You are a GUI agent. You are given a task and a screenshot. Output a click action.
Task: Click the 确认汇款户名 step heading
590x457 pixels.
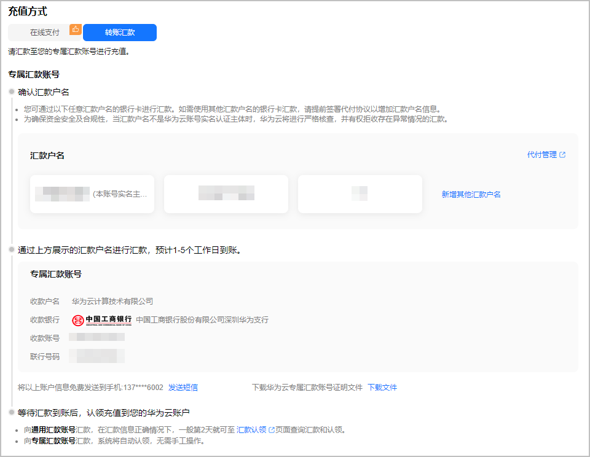click(44, 92)
